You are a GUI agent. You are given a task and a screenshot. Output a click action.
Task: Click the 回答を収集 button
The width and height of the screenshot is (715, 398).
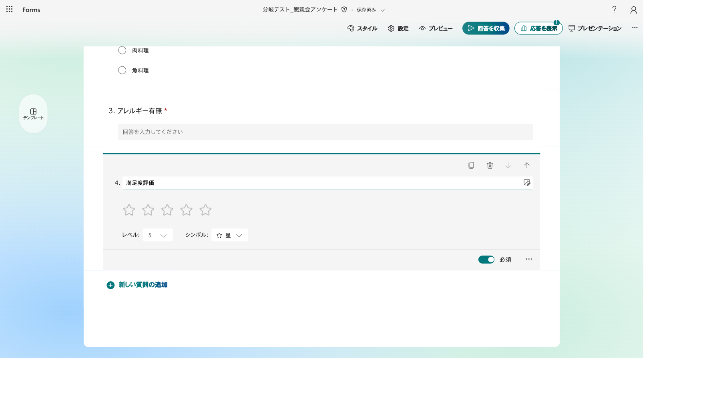(x=486, y=28)
